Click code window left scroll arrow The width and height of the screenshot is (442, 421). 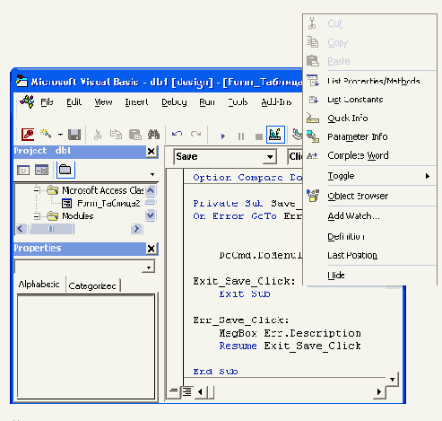click(200, 392)
